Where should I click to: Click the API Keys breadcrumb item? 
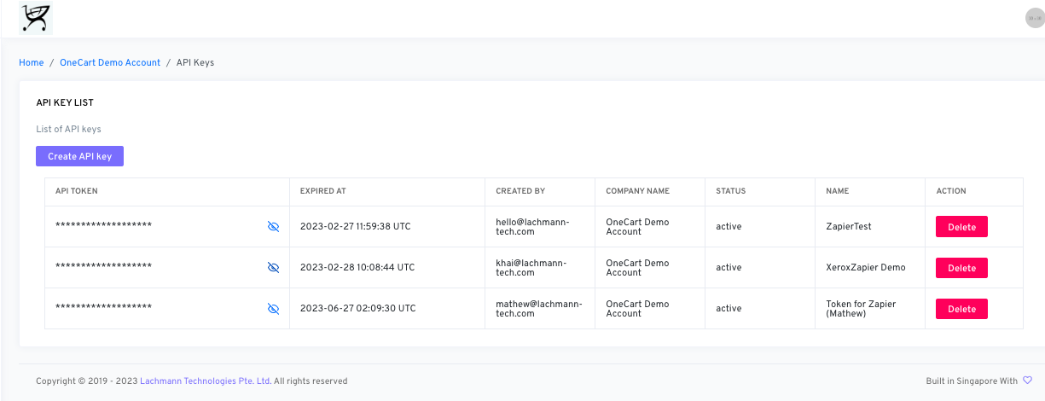tap(195, 62)
